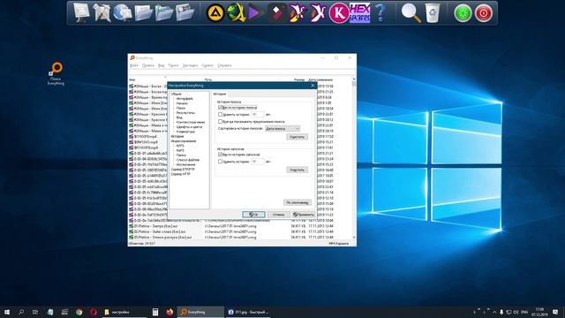
Task: Click the blue question mark help icon
Action: pos(380,13)
